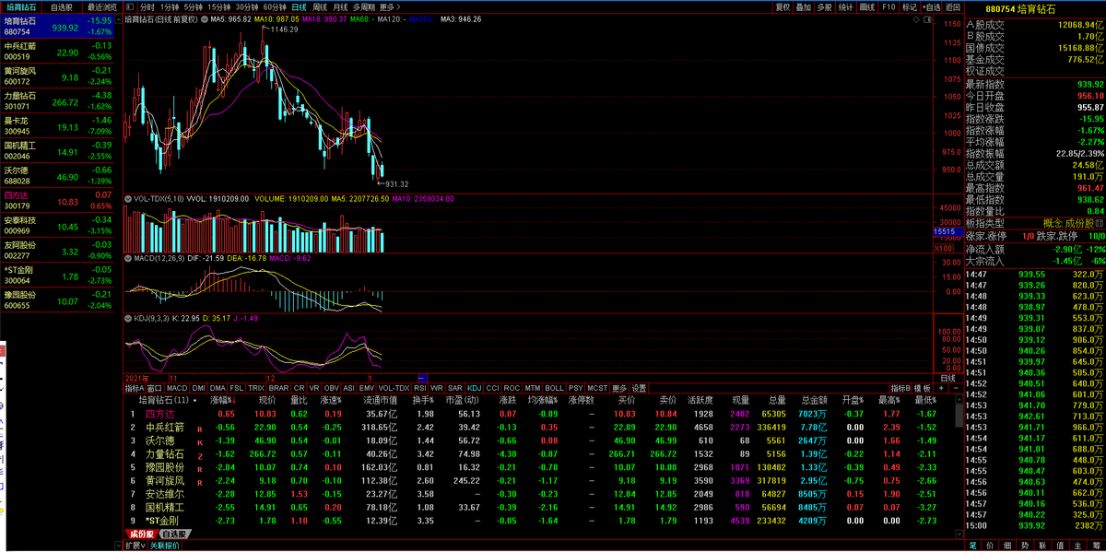
Task: Click the F10 info button
Action: click(x=888, y=6)
